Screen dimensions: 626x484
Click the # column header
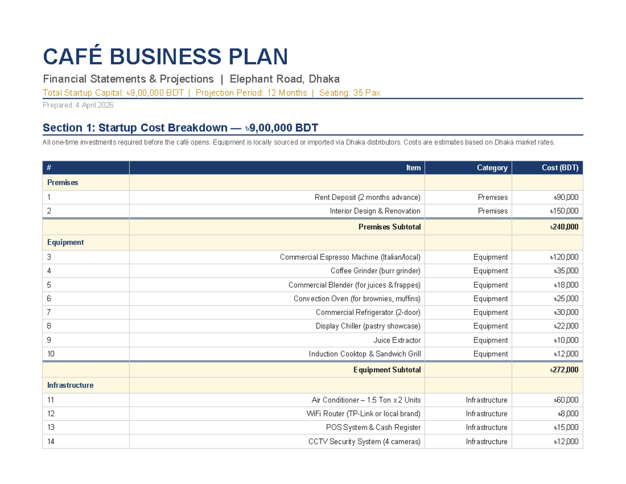point(86,168)
